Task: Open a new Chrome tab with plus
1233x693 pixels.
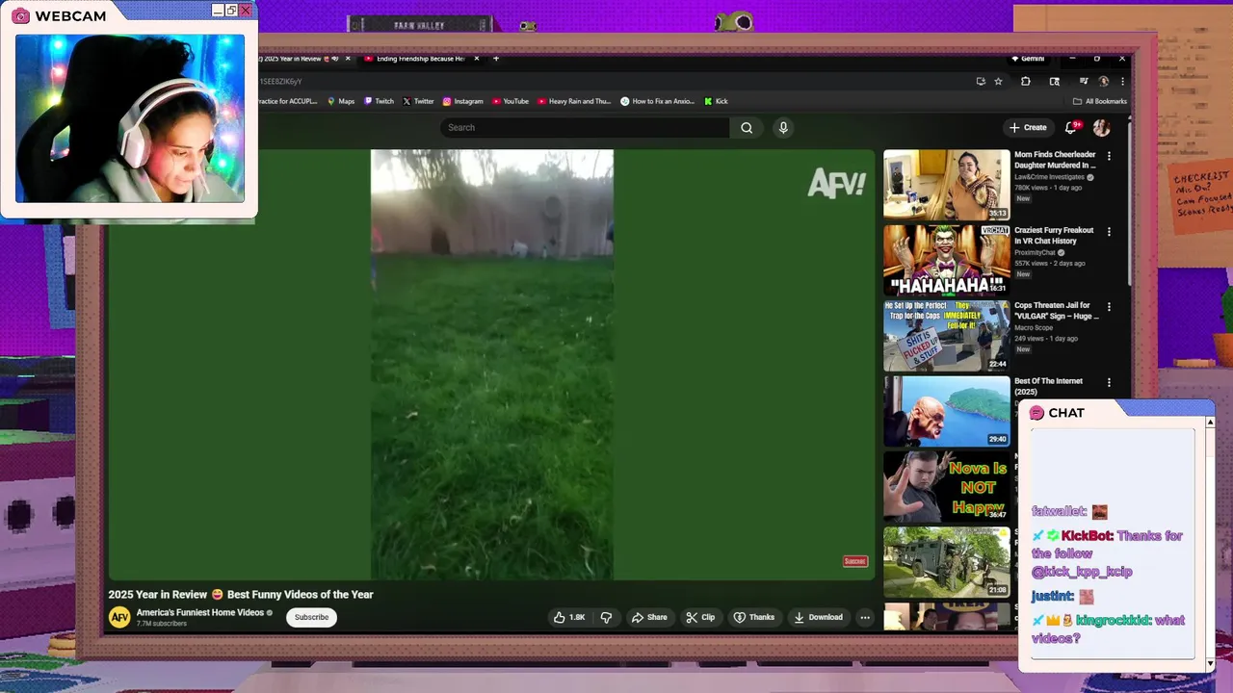Action: point(496,59)
